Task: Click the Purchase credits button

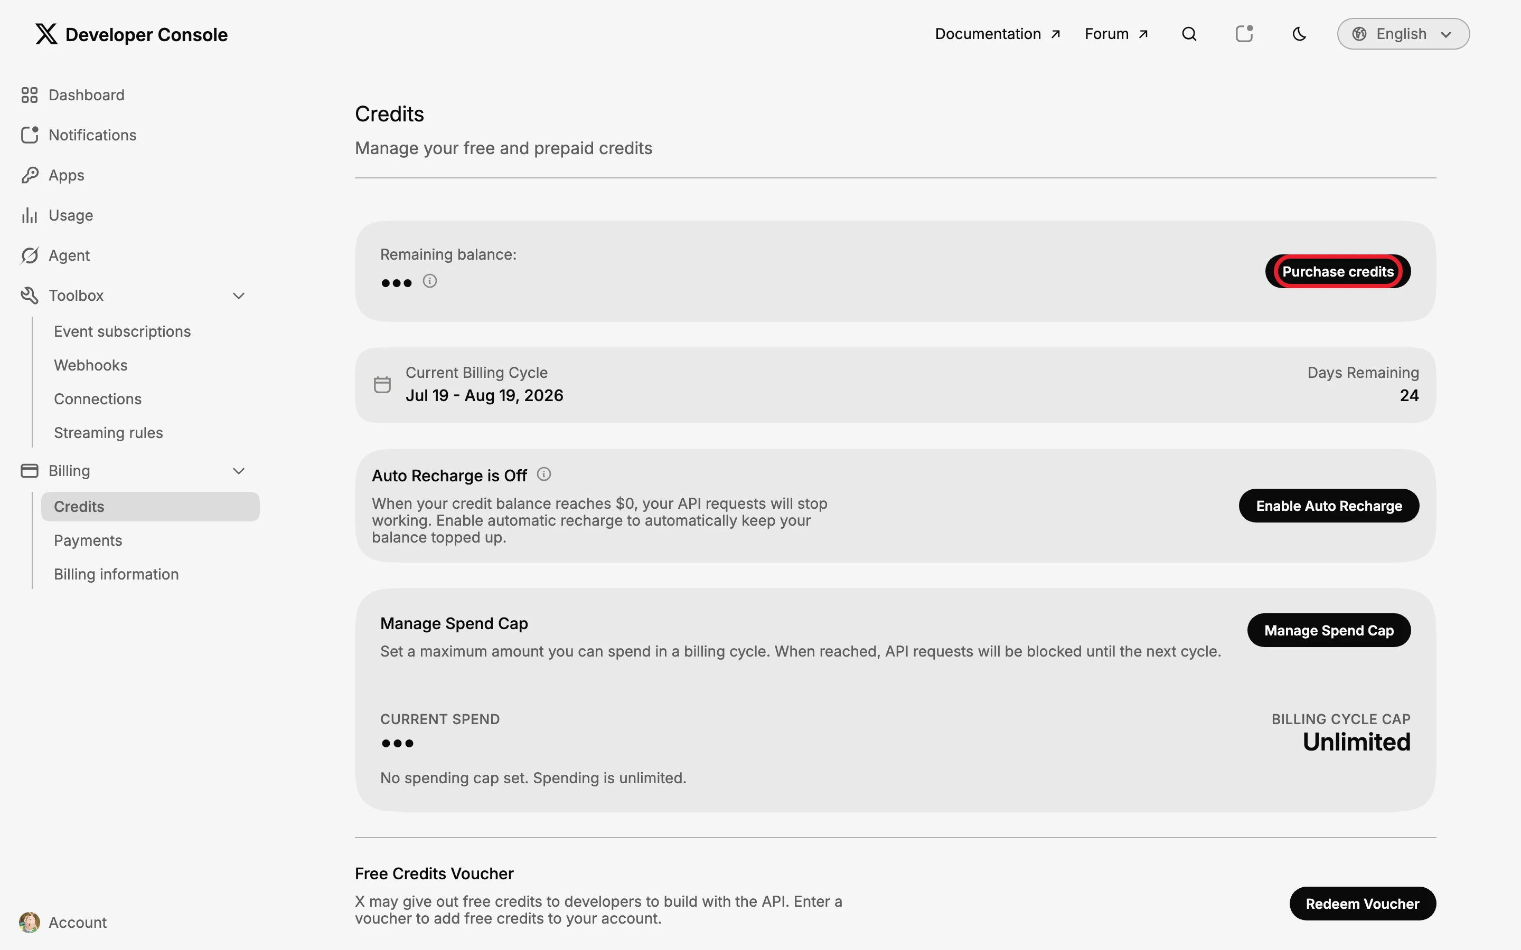Action: (1337, 271)
